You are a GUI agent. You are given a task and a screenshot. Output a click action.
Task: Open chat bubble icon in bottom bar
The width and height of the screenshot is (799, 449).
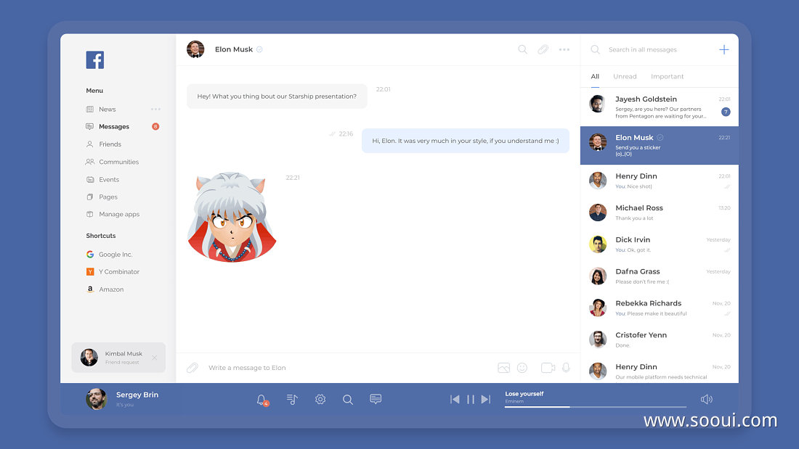[376, 399]
